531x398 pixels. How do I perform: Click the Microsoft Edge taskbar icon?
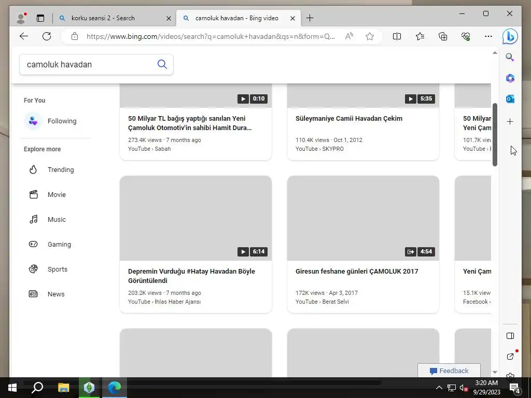pos(115,388)
